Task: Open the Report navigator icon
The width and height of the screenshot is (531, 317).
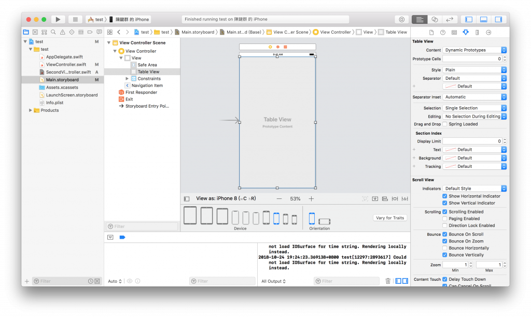Action: (x=99, y=32)
